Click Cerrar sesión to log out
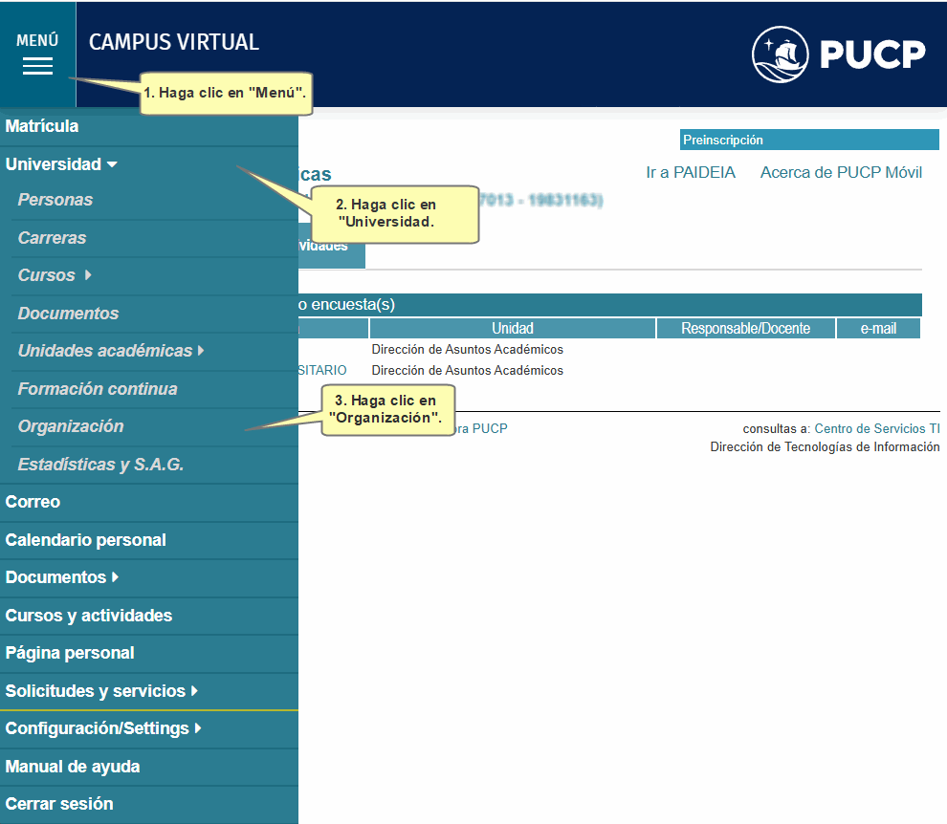The width and height of the screenshot is (947, 824). pos(59,804)
